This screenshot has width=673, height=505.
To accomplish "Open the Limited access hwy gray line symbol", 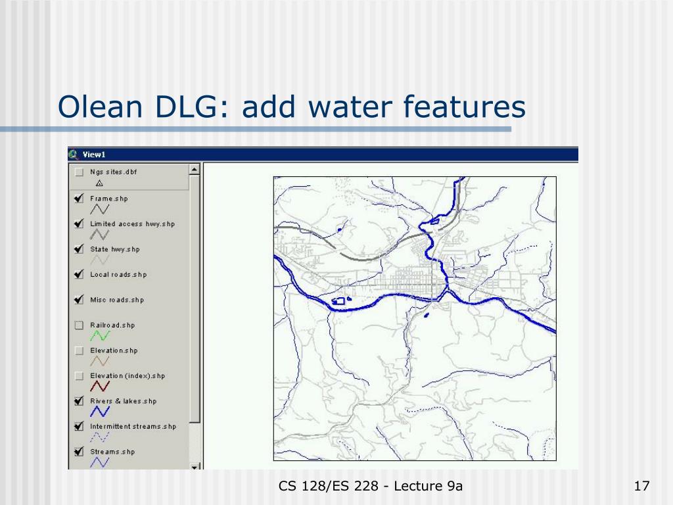I will [100, 235].
